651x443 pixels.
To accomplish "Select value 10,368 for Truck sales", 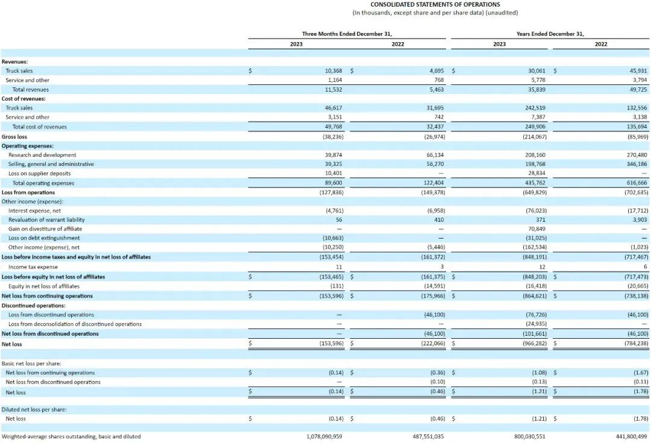I will click(333, 71).
